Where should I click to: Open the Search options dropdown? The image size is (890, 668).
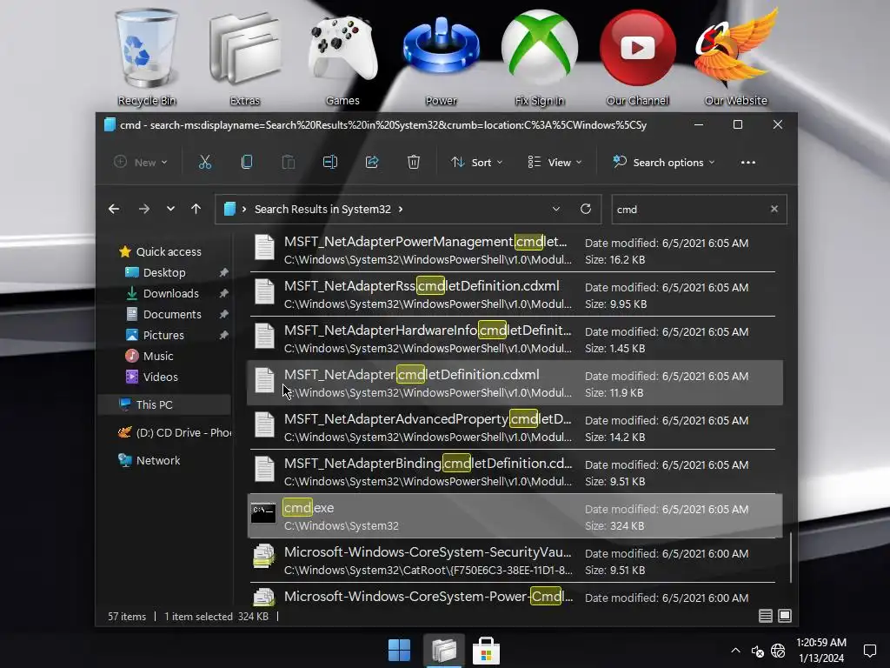(x=663, y=163)
